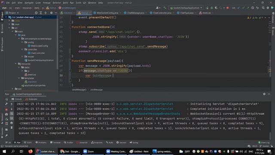Viewport: 275px width, 155px height.
Task: Open the Console tab in Run panel
Action: 17,99
